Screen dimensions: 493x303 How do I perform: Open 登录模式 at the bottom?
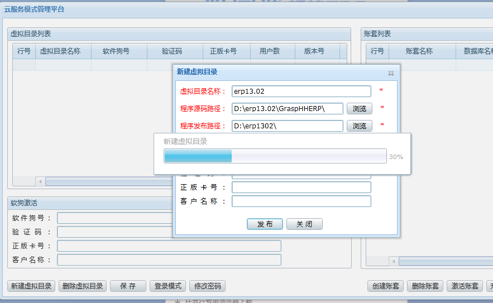167,286
